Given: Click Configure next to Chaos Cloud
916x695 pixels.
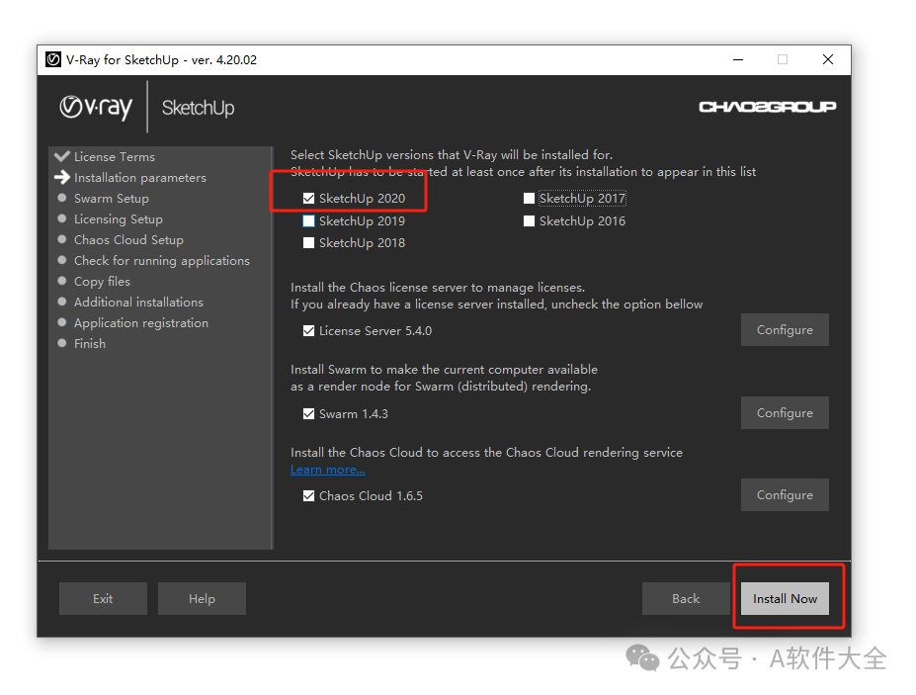Looking at the screenshot, I should pyautogui.click(x=785, y=494).
